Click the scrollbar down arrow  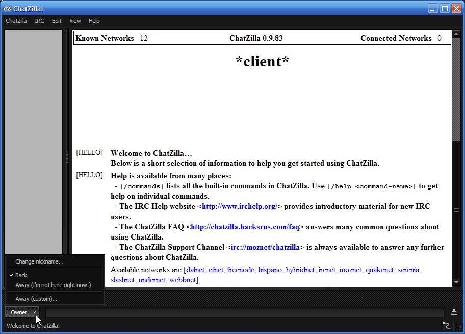pyautogui.click(x=456, y=282)
